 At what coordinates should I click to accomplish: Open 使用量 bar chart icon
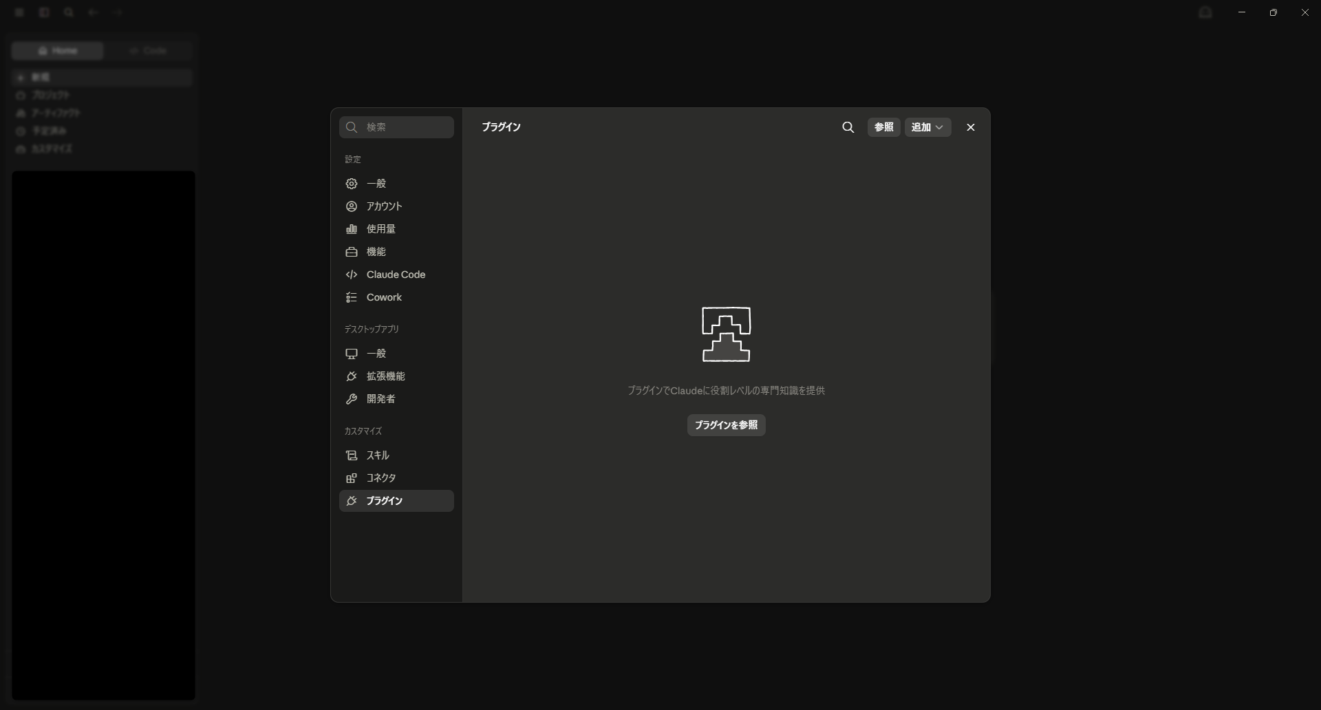352,229
